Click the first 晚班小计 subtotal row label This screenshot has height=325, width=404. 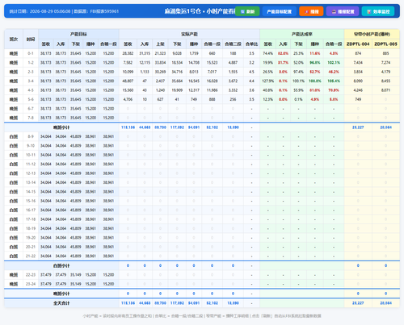pos(61,127)
